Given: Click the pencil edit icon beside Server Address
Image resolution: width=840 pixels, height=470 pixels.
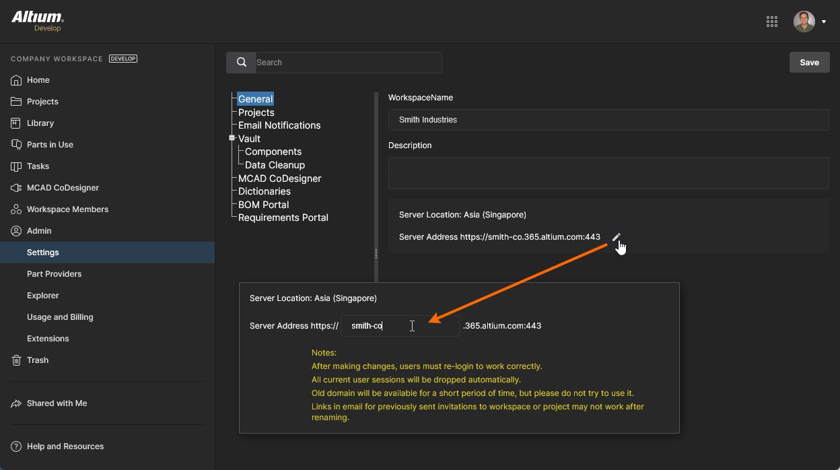Looking at the screenshot, I should 616,237.
